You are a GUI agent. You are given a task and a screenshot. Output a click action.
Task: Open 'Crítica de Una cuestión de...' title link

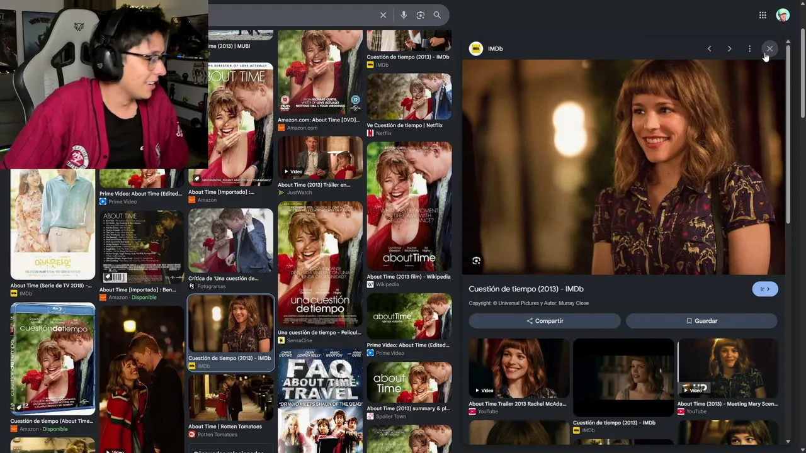pos(223,278)
